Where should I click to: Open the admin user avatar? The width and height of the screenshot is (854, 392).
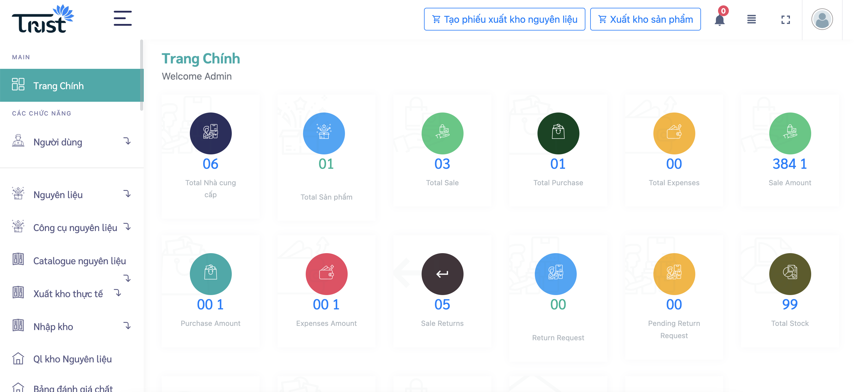822,19
